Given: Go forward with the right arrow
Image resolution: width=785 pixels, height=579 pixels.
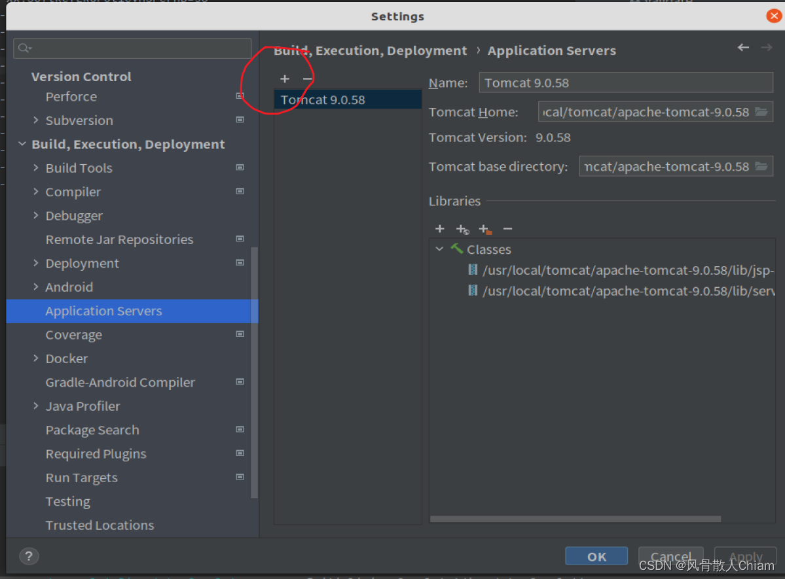Looking at the screenshot, I should (767, 48).
